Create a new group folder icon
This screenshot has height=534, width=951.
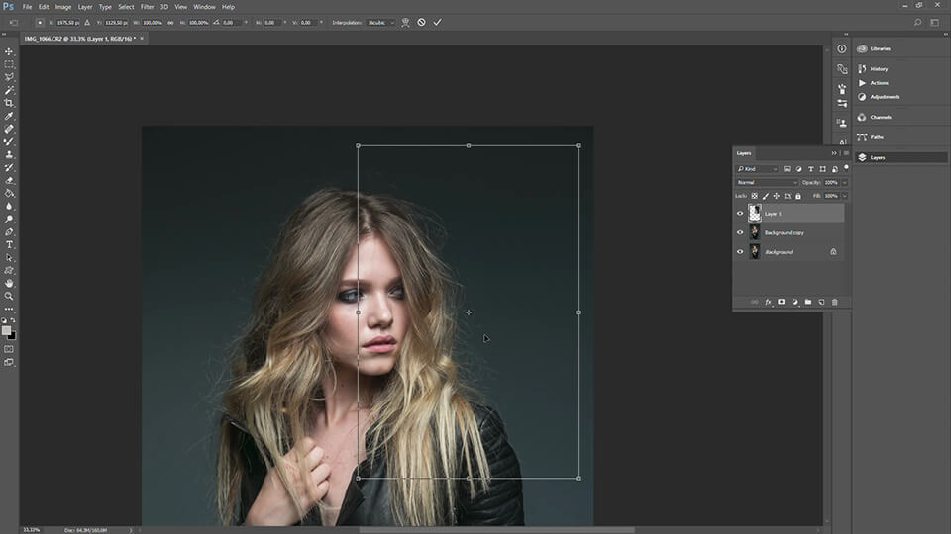tap(808, 302)
